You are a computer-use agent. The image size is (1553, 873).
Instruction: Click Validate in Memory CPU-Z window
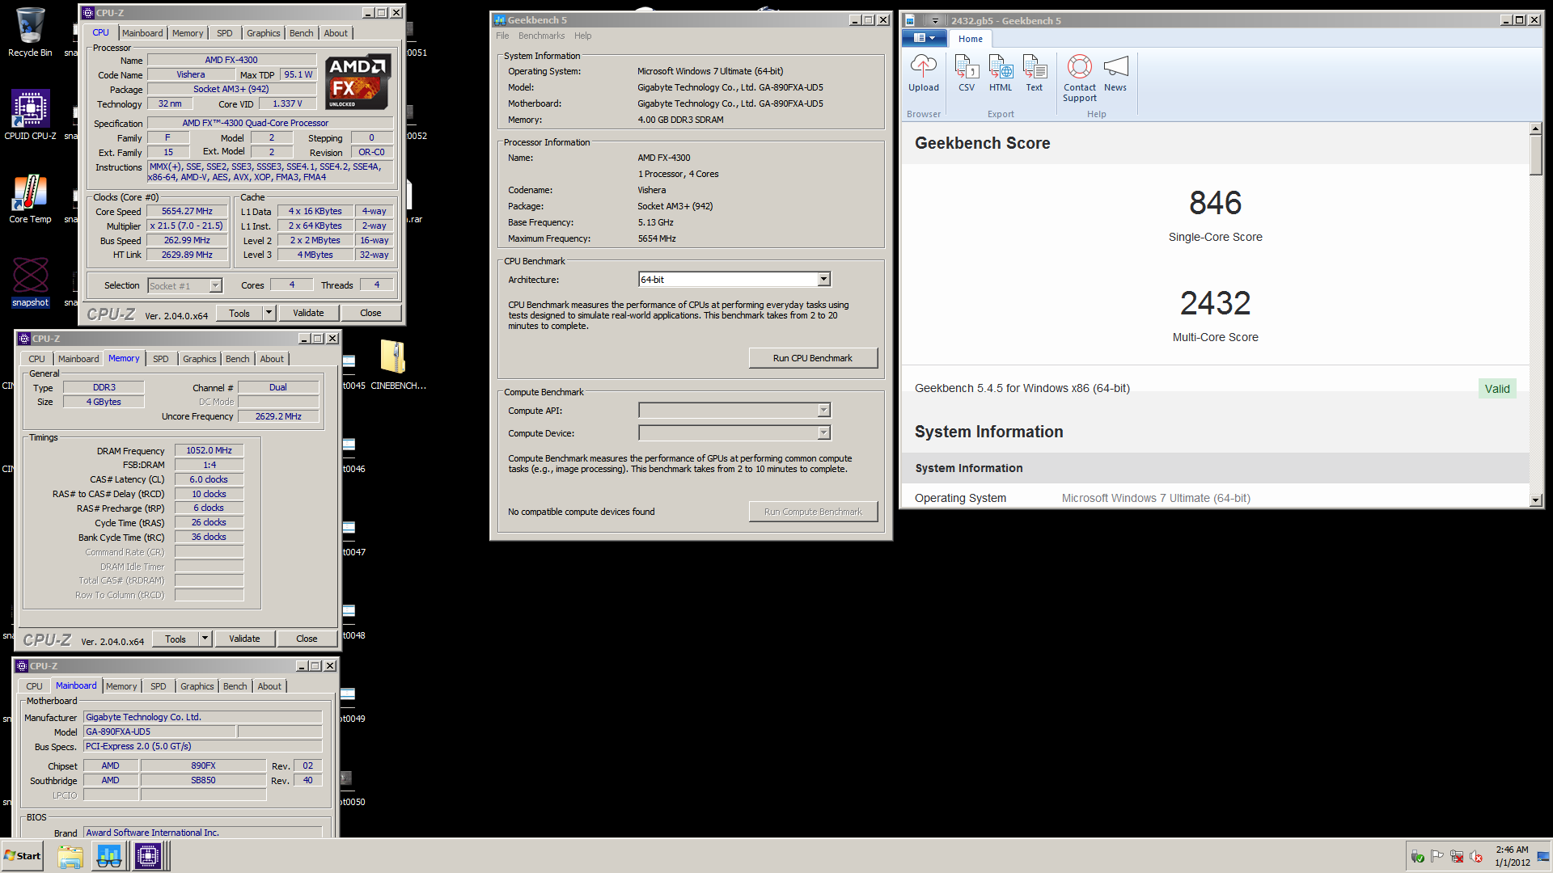(x=244, y=639)
